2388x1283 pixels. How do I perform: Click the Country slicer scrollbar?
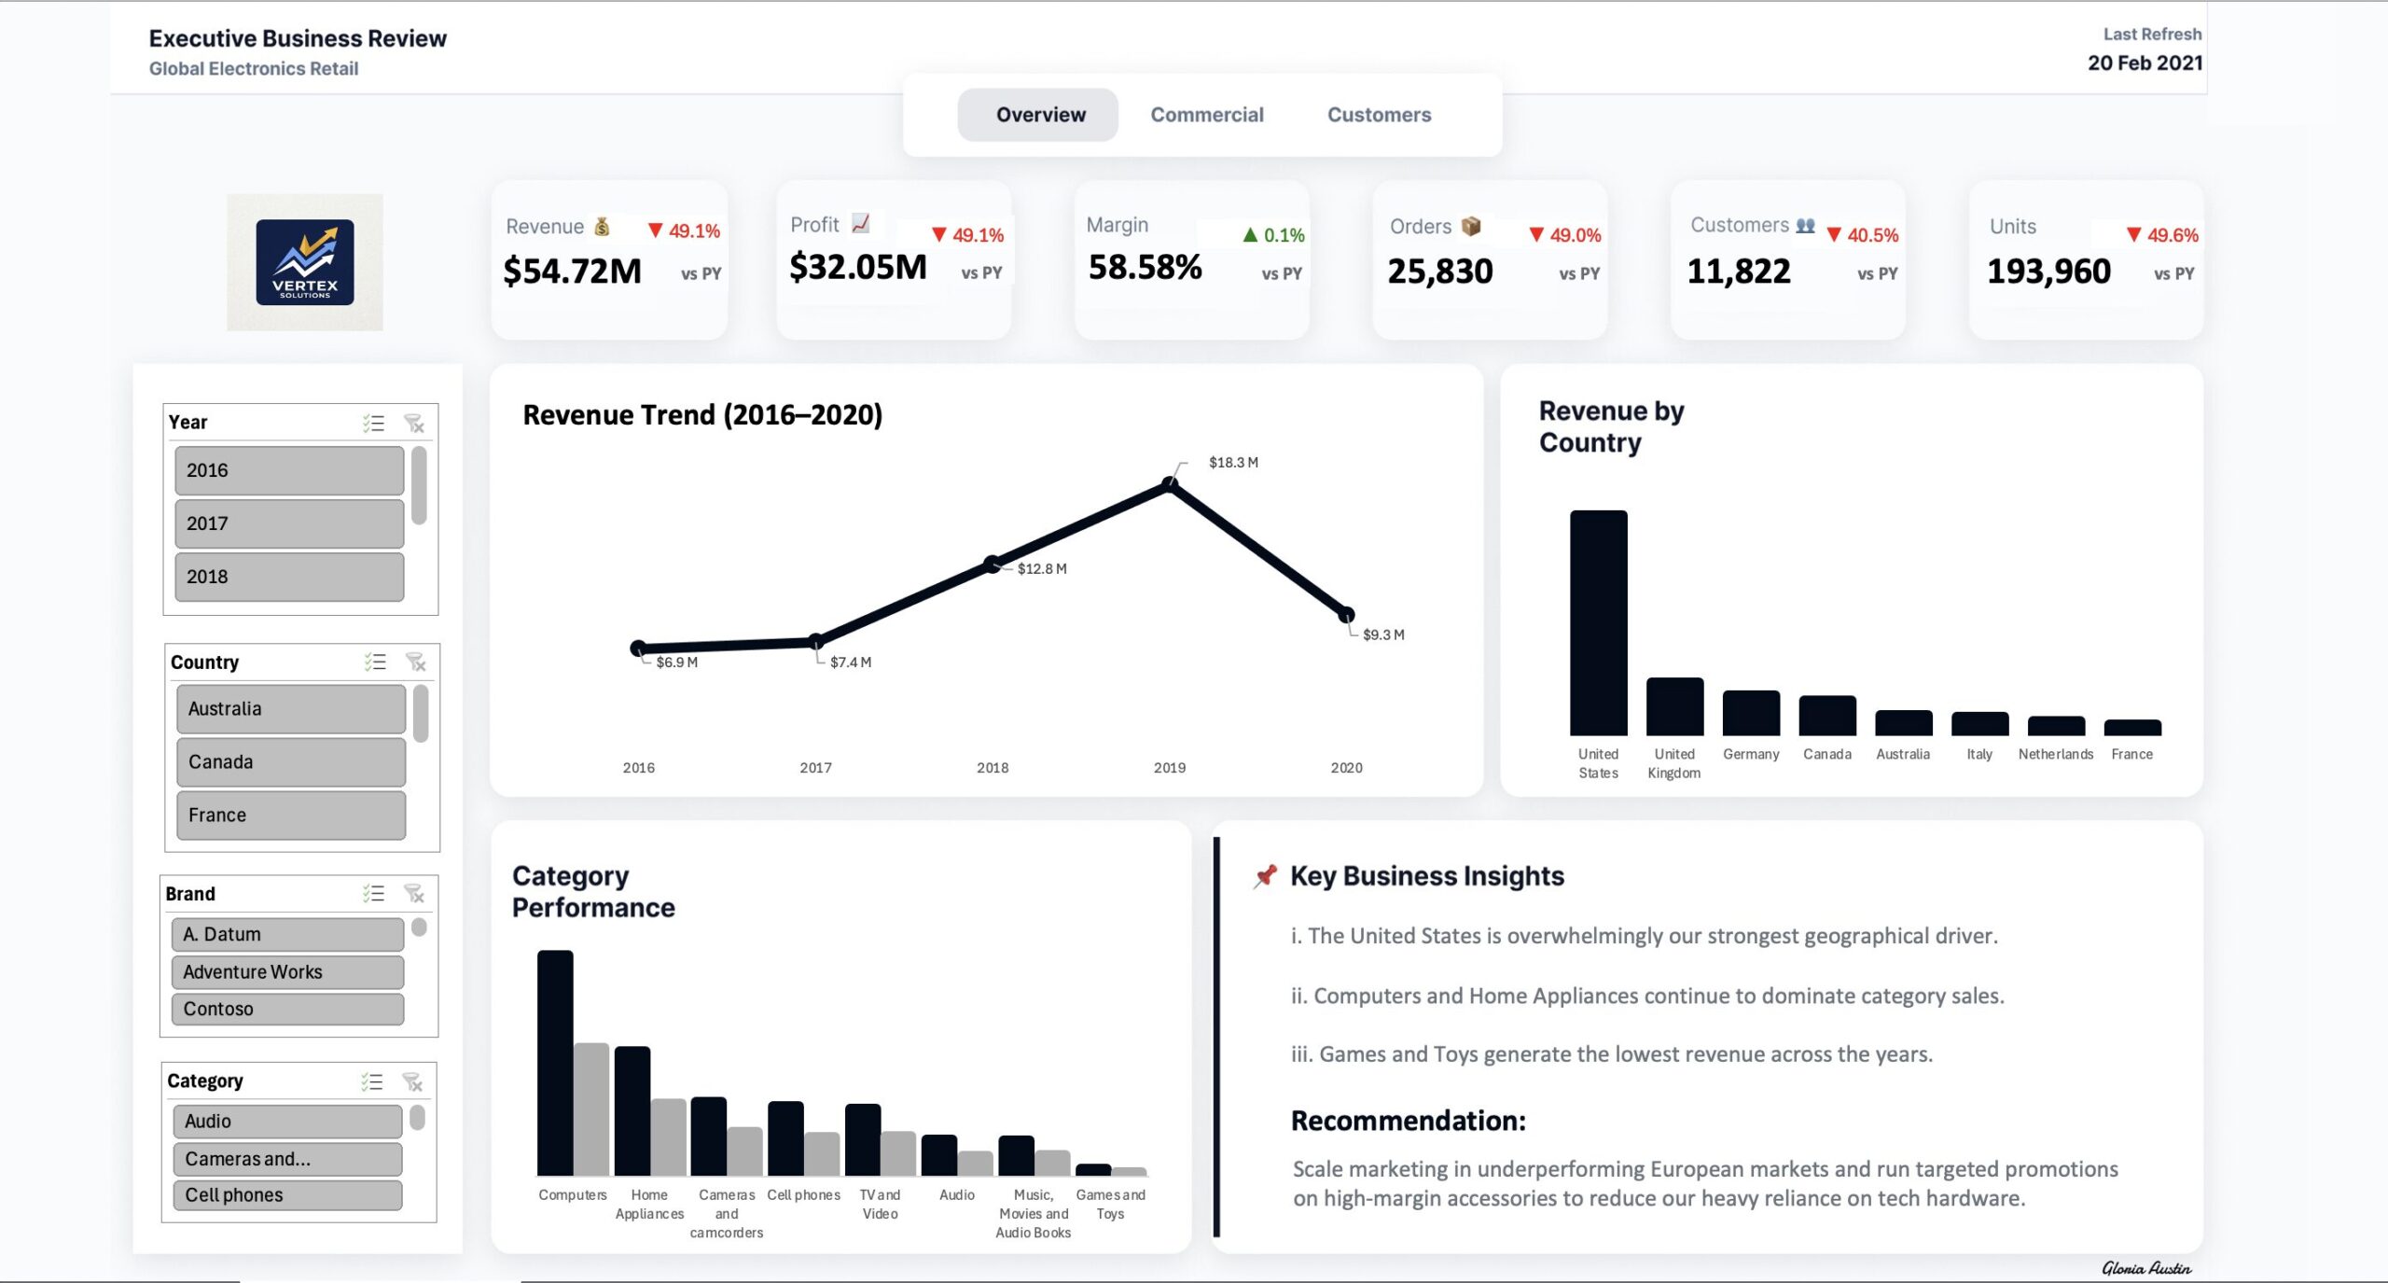(421, 714)
